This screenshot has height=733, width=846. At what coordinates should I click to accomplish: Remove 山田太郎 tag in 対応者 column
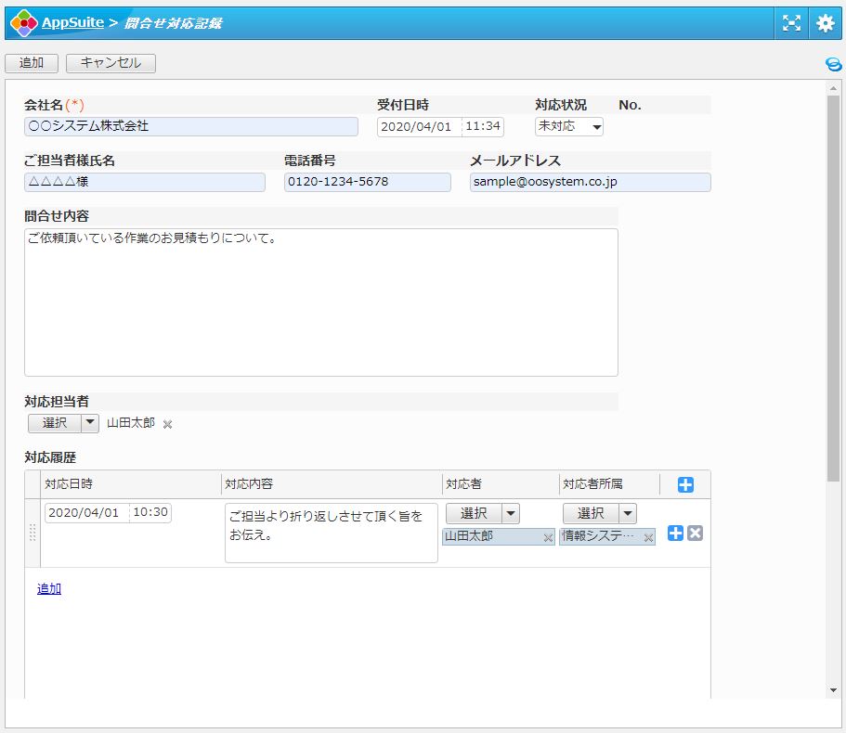coord(547,537)
